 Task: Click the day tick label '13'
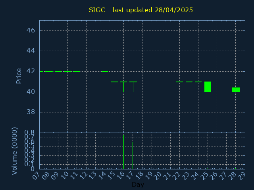[x=92, y=176]
